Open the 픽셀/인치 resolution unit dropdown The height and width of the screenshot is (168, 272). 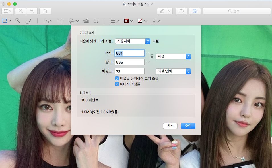(x=173, y=71)
